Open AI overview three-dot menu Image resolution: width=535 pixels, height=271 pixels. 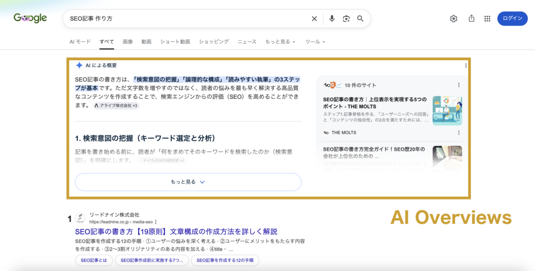(466, 65)
